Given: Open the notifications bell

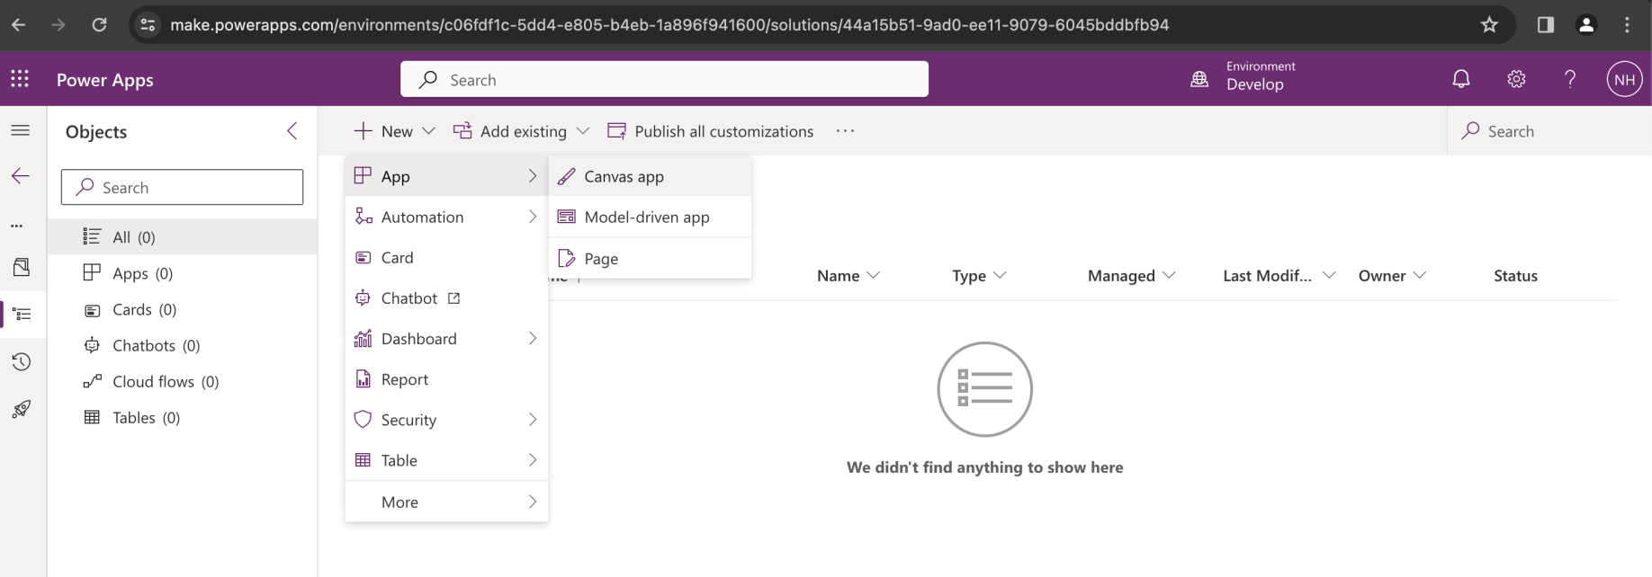Looking at the screenshot, I should (1461, 79).
